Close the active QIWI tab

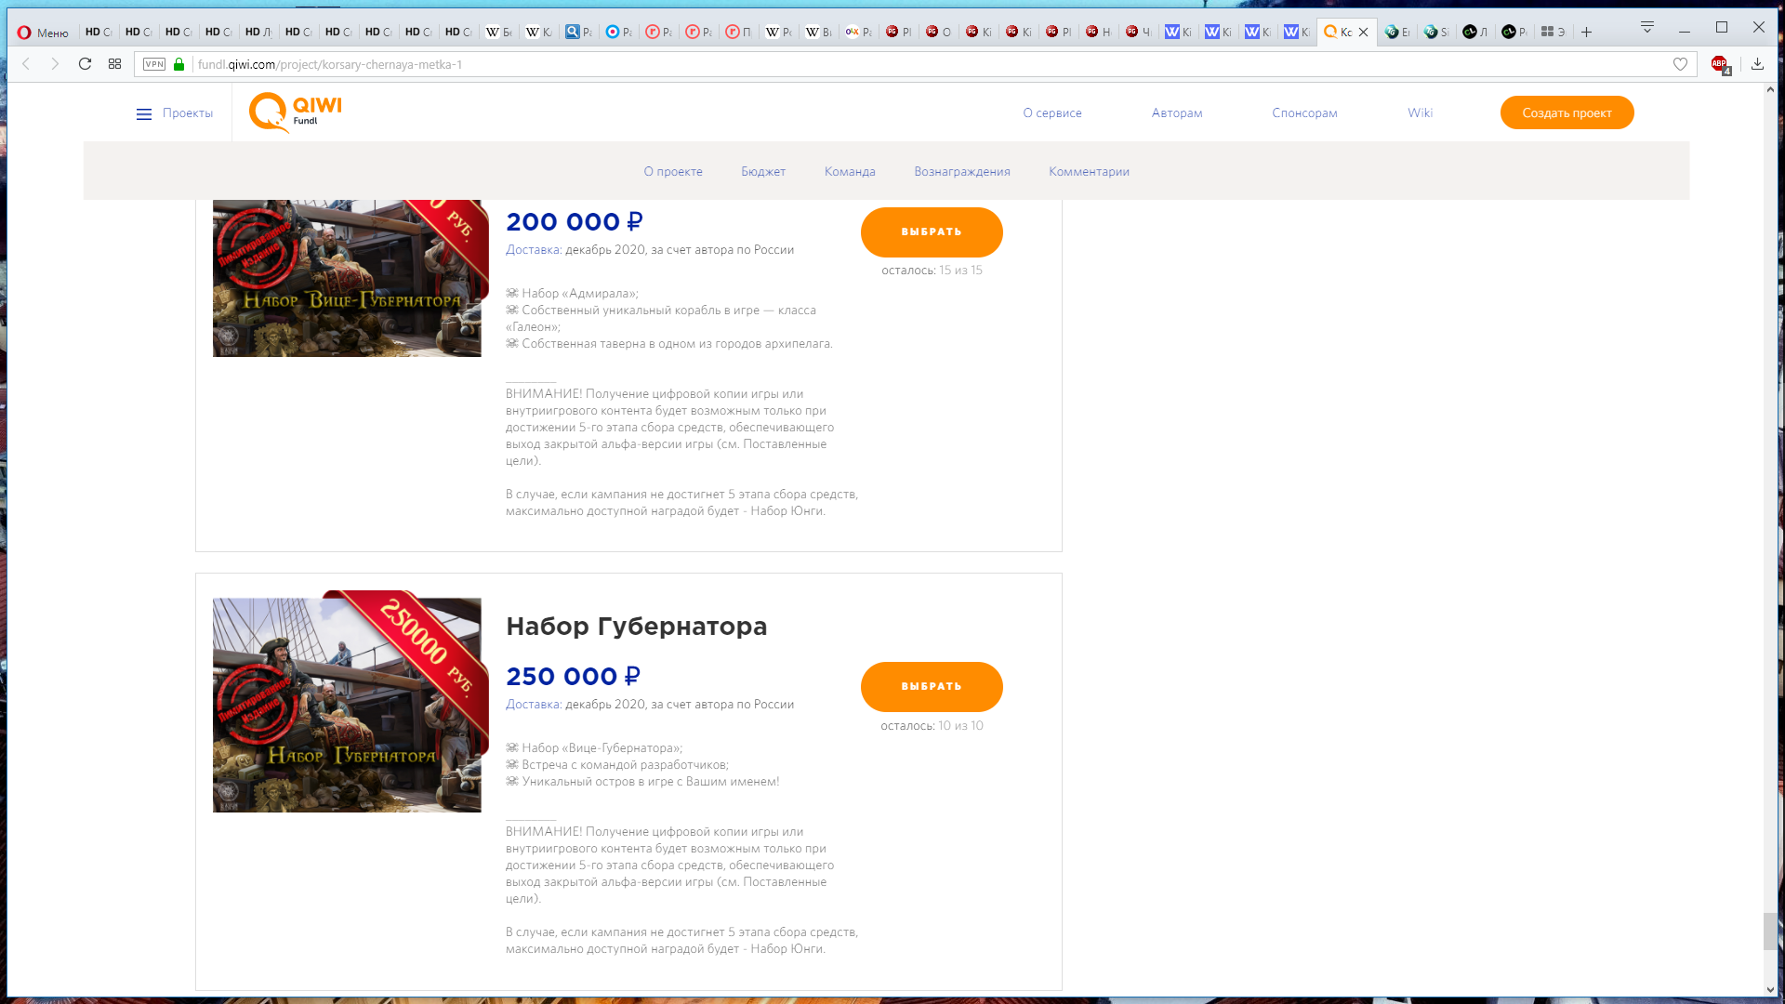(1363, 32)
